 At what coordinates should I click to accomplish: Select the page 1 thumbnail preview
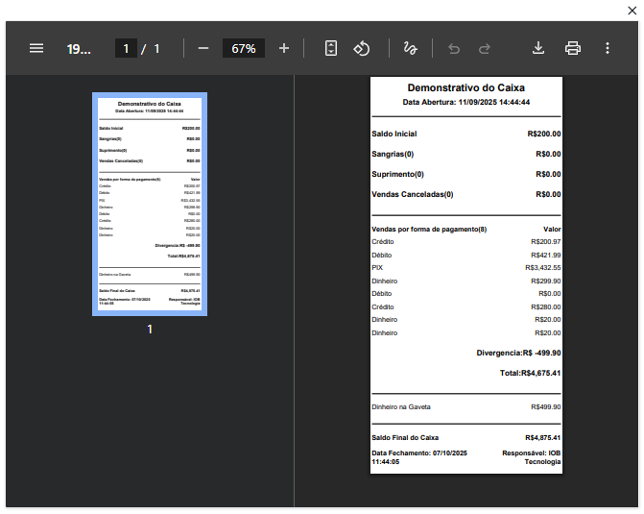(x=150, y=204)
